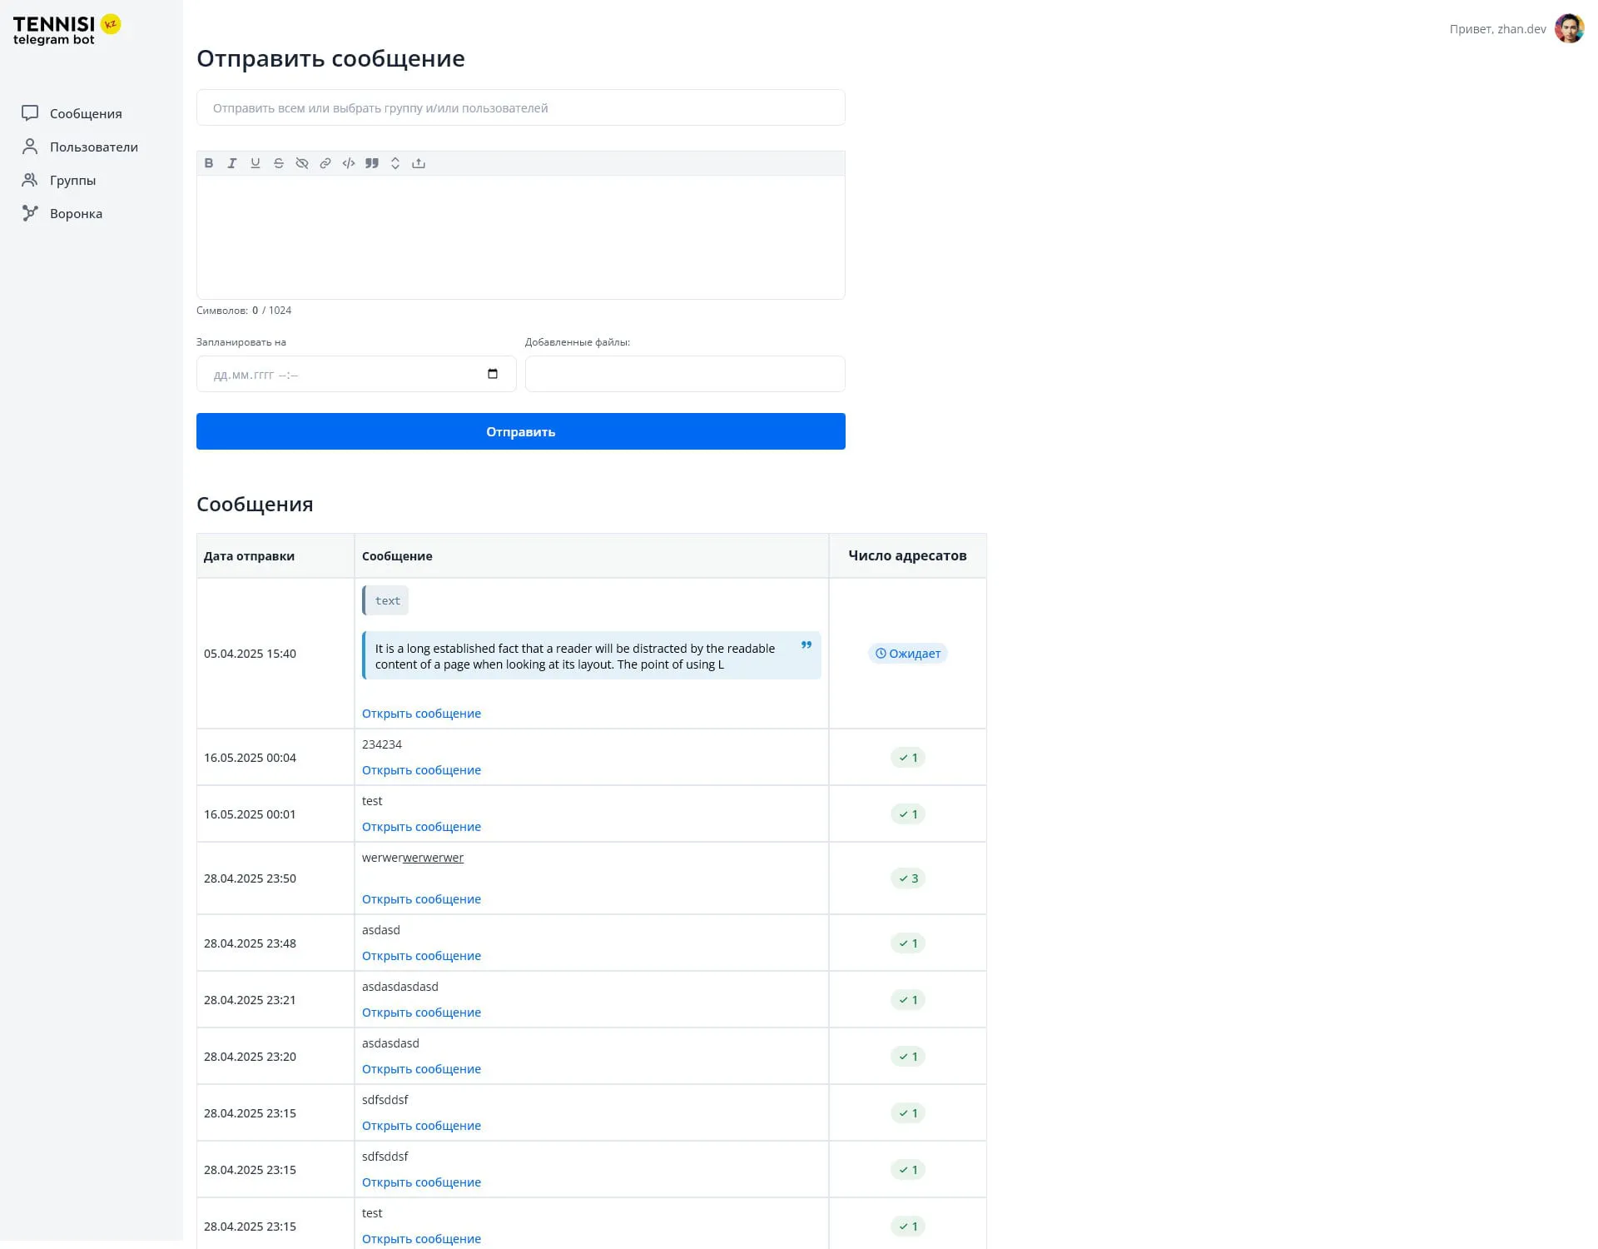1598x1249 pixels.
Task: Insert blockquote formatting
Action: point(372,163)
